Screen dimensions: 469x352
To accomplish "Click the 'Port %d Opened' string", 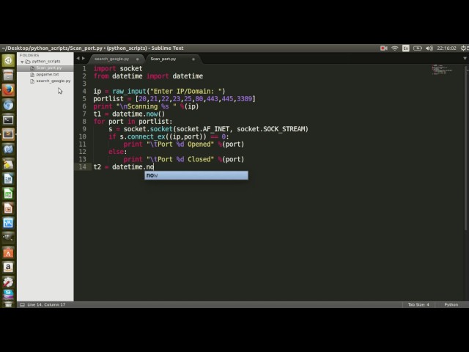I will [180, 144].
